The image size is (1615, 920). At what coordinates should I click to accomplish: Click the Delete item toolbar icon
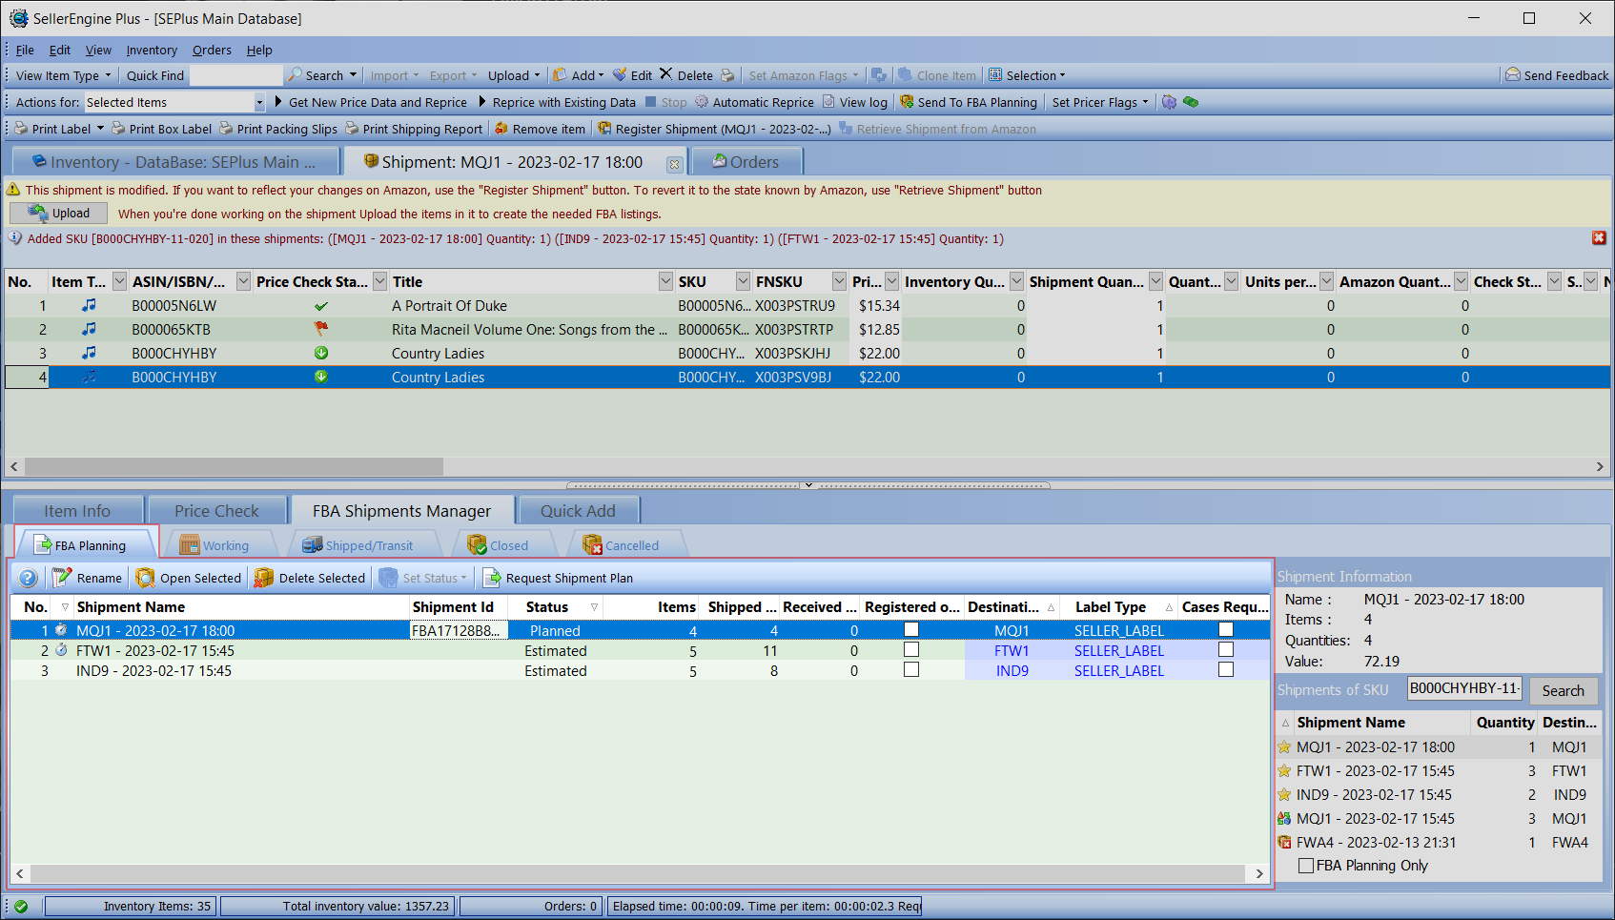pos(666,75)
